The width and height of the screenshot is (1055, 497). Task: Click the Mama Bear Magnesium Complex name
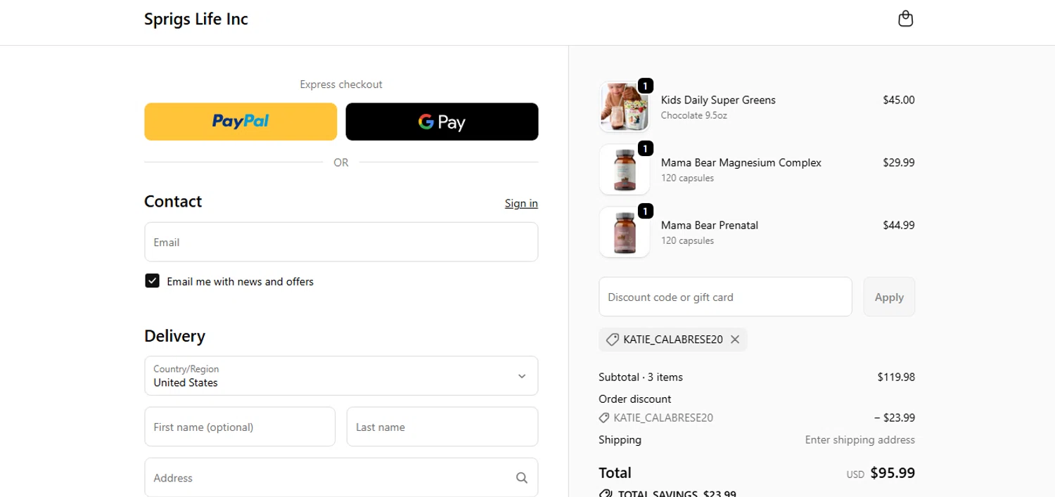point(741,162)
